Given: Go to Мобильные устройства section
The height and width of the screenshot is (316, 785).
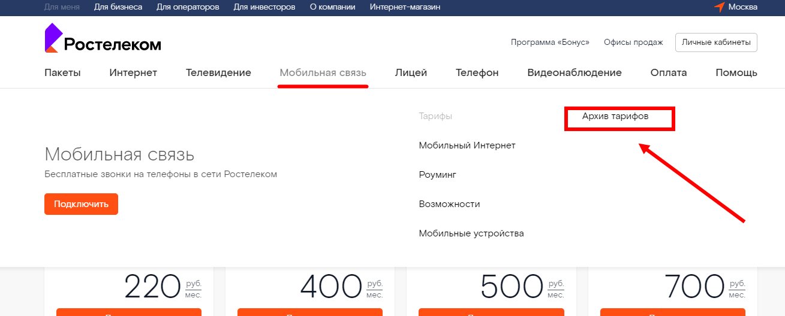Looking at the screenshot, I should click(471, 233).
